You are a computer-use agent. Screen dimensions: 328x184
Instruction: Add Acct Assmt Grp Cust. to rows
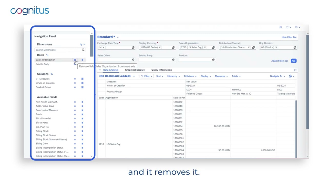click(x=75, y=102)
